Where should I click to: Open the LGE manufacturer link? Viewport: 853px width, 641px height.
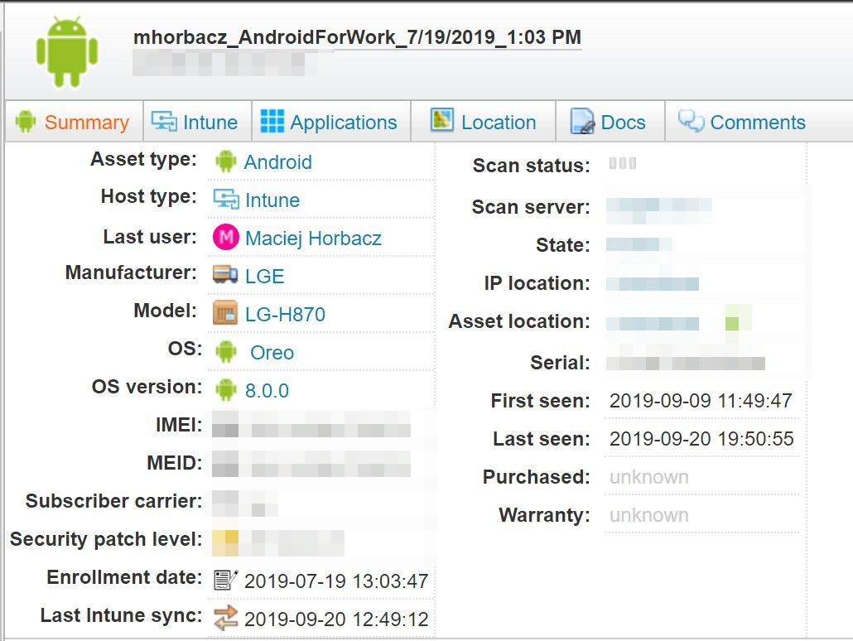264,277
